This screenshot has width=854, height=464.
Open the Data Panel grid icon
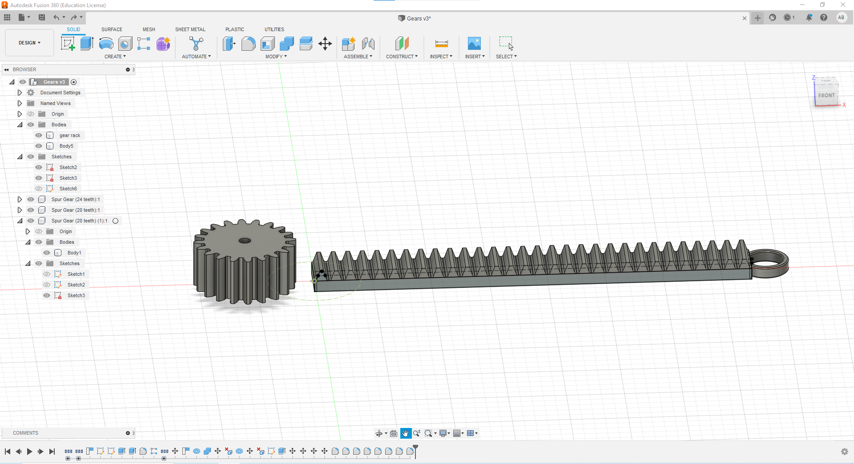(7, 17)
